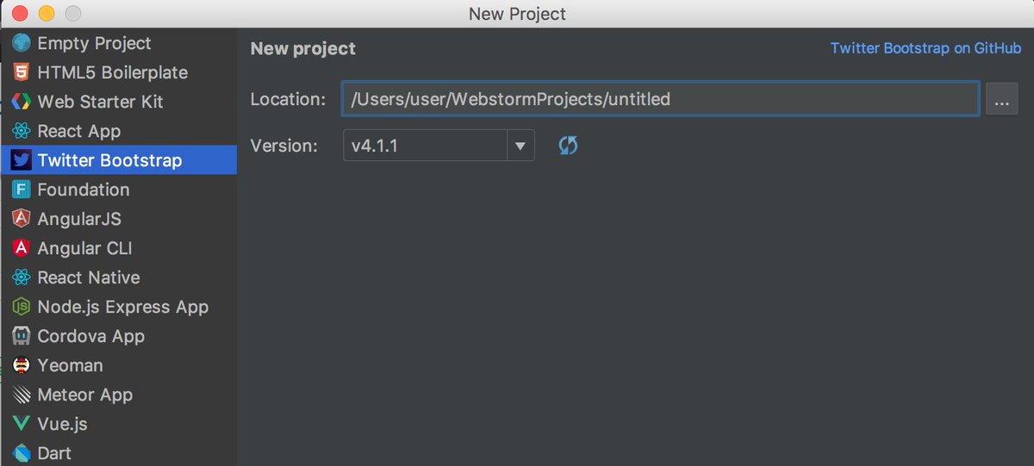Image resolution: width=1034 pixels, height=466 pixels.
Task: Click the React Native atom icon
Action: tap(22, 277)
